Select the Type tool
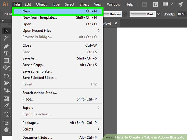 (x=6, y=53)
